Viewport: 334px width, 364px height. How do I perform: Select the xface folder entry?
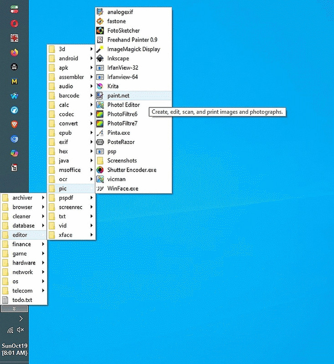(71, 235)
